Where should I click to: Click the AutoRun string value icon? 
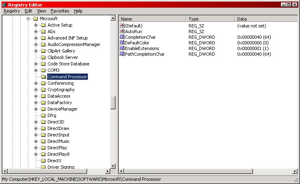pos(122,31)
